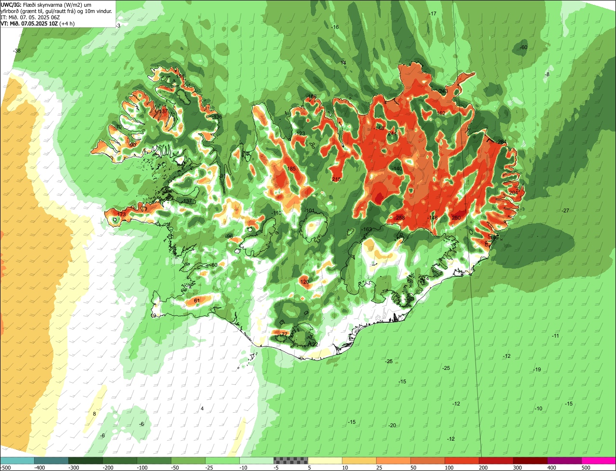Select the orange-red 100 to 200 swatch
The height and width of the screenshot is (471, 616).
point(462,460)
